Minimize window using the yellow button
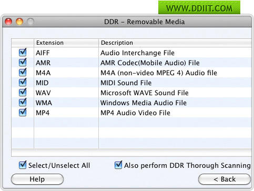Viewport: 254px width, 191px height. click(x=19, y=22)
